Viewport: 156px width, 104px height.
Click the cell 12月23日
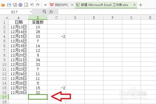19,69
